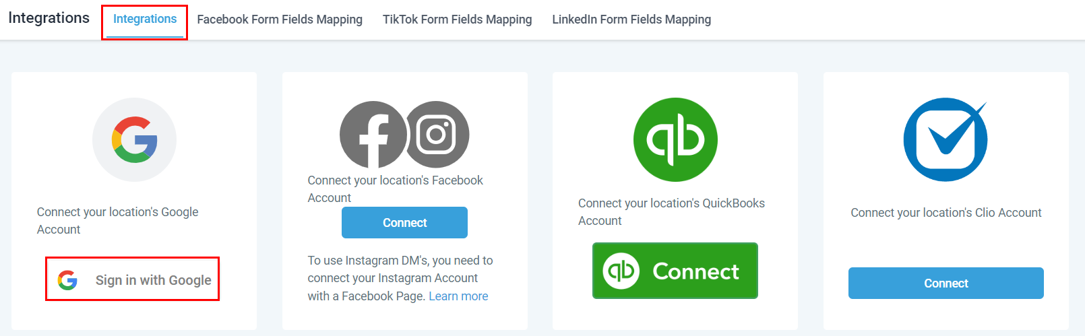Click the large Google logo
This screenshot has width=1085, height=336.
pyautogui.click(x=134, y=139)
